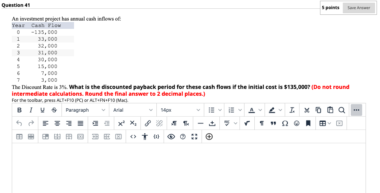Insert horizontal line
Viewport: 380px width, 193px height.
coord(200,123)
